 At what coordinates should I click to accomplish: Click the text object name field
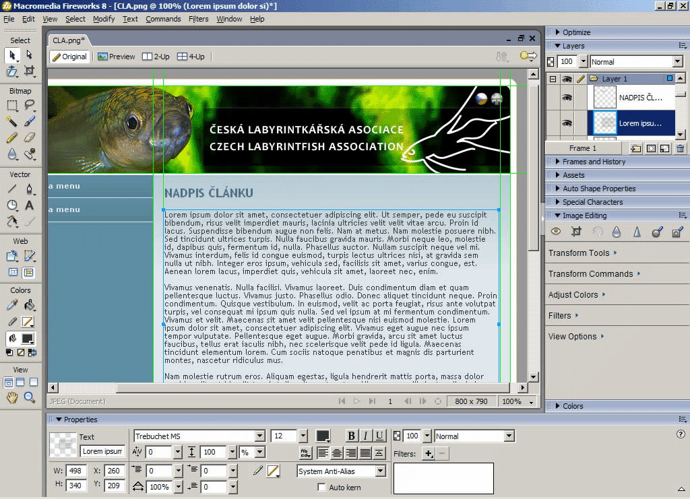(x=102, y=451)
